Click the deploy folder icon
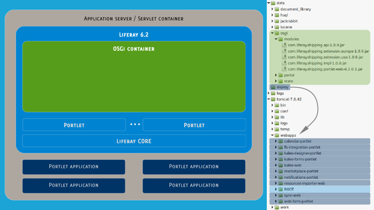Viewport: 374px width, 210px height. pyautogui.click(x=273, y=87)
